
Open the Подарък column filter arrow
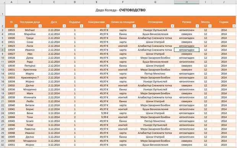click(x=81, y=26)
